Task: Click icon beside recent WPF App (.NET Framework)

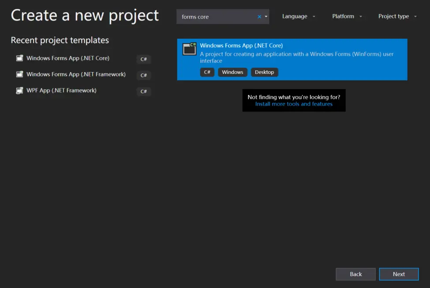Action: point(19,90)
